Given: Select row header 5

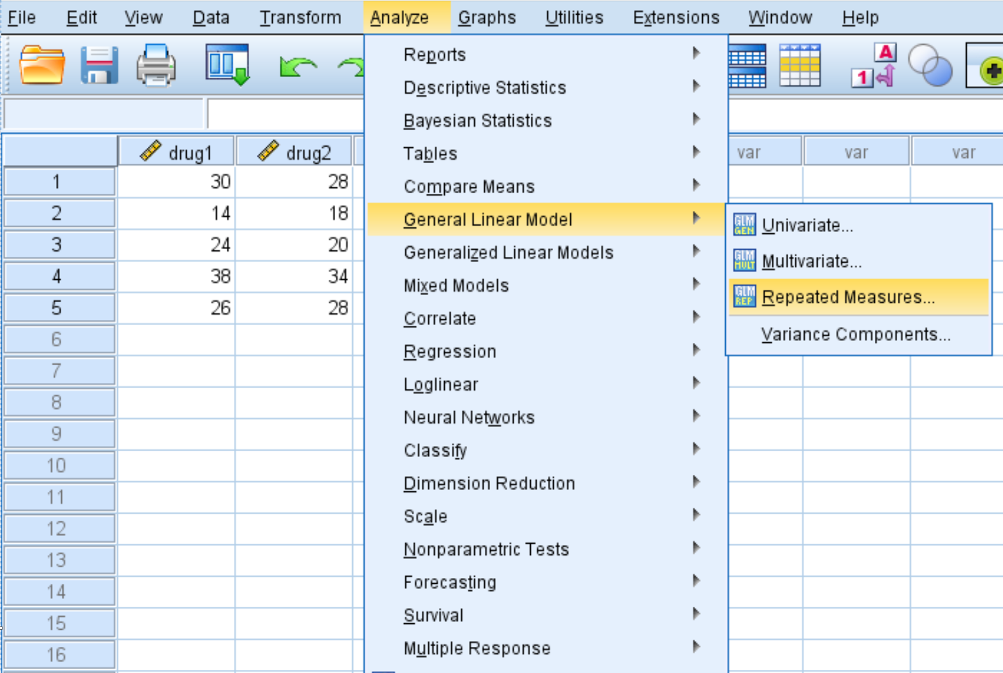Looking at the screenshot, I should tap(59, 308).
